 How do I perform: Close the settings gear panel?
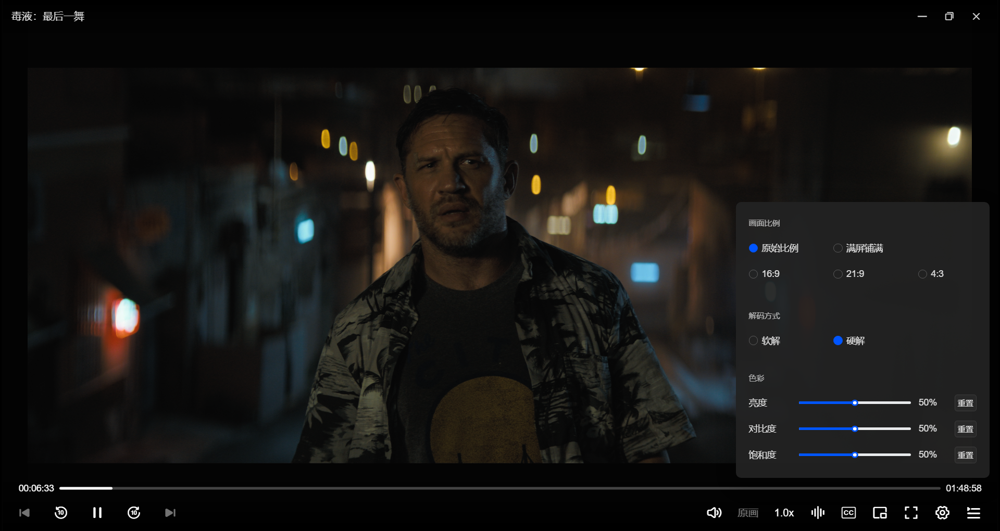[942, 513]
